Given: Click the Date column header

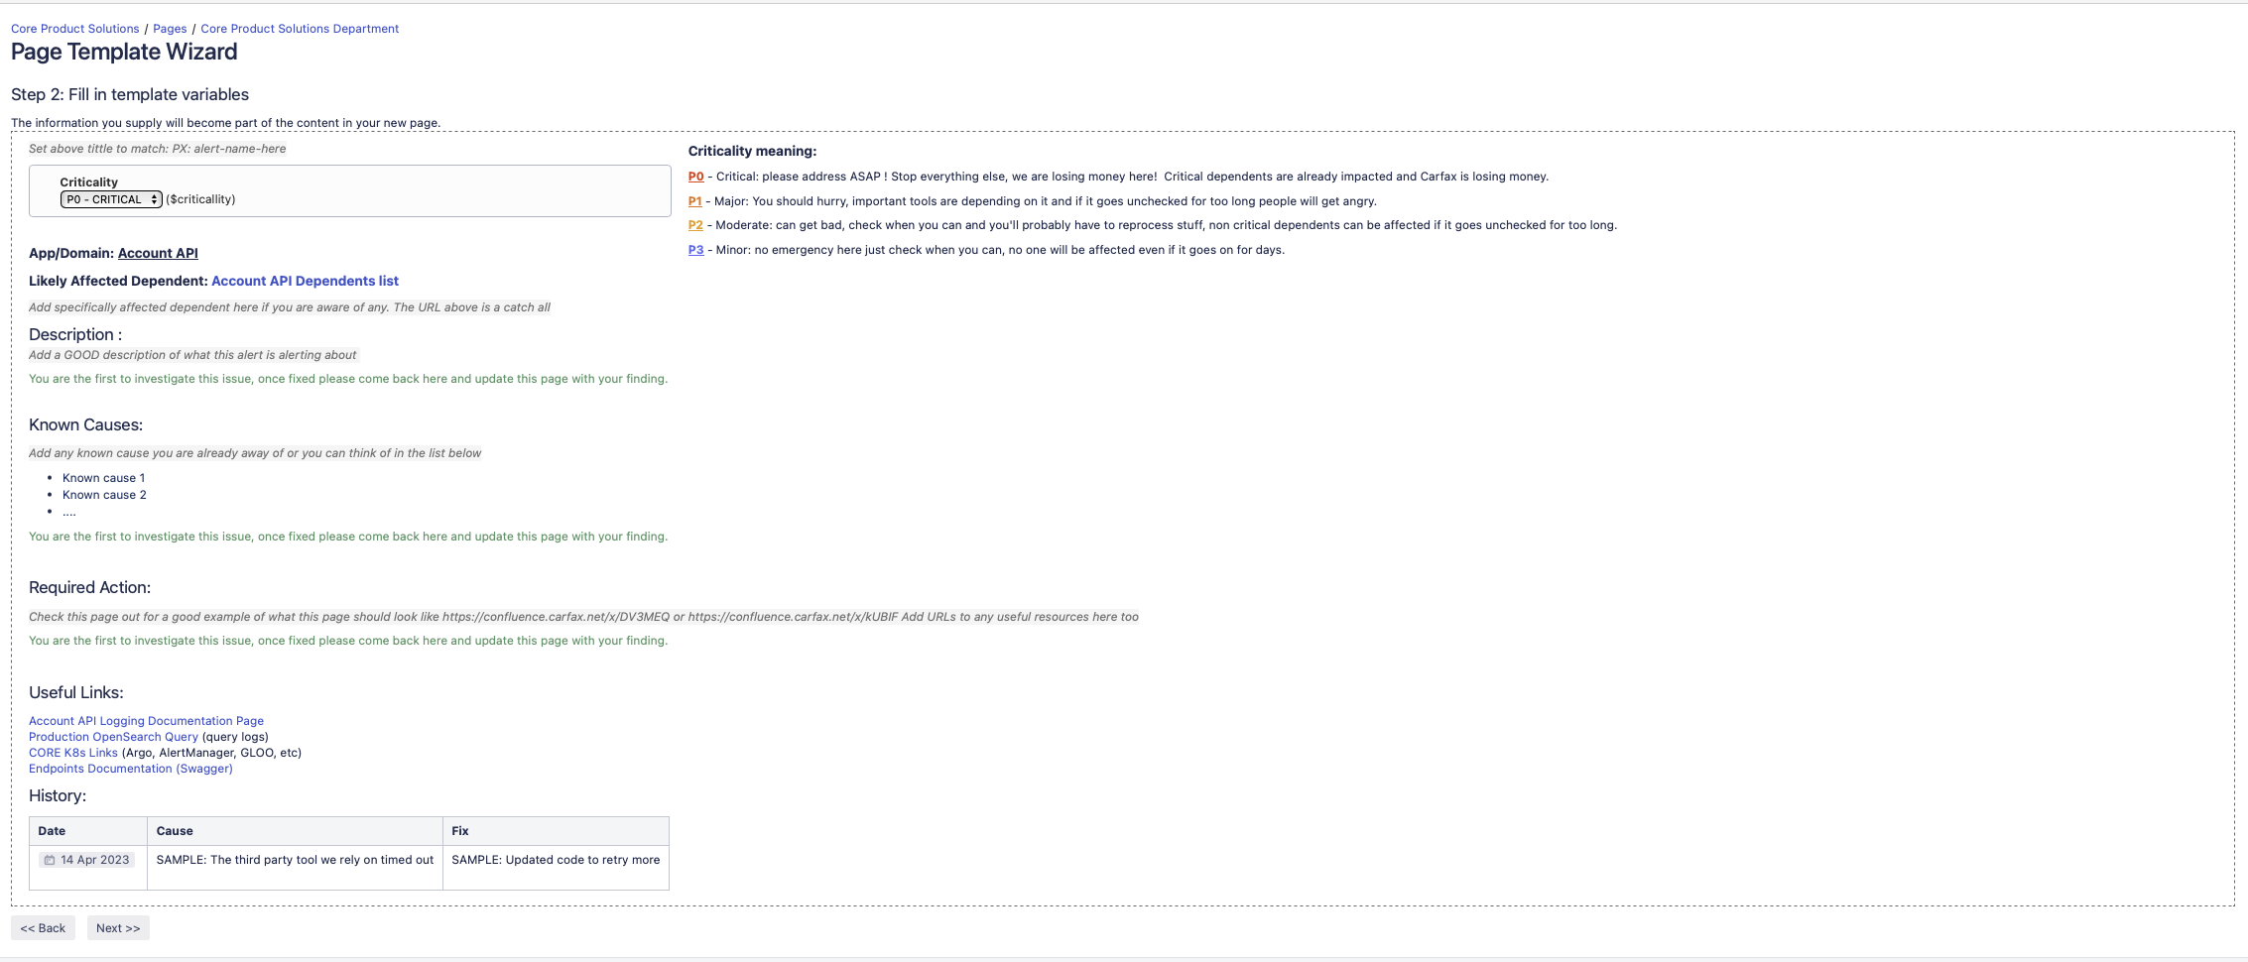Looking at the screenshot, I should (88, 831).
